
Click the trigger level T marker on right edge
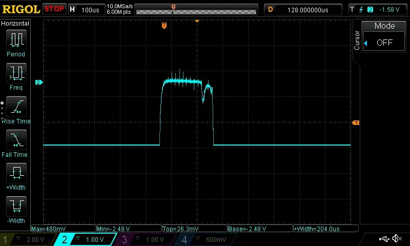[356, 122]
